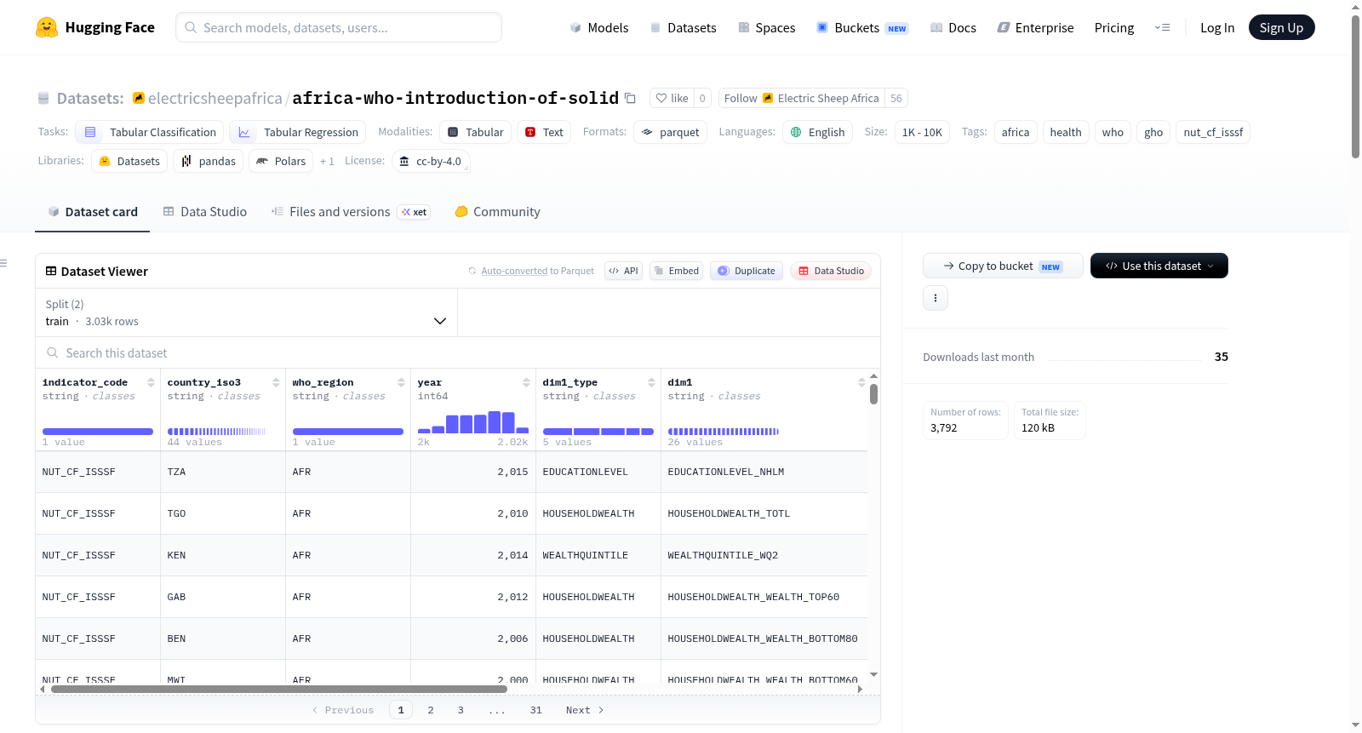Focus the Search this dataset field
This screenshot has height=733, width=1362.
click(458, 352)
